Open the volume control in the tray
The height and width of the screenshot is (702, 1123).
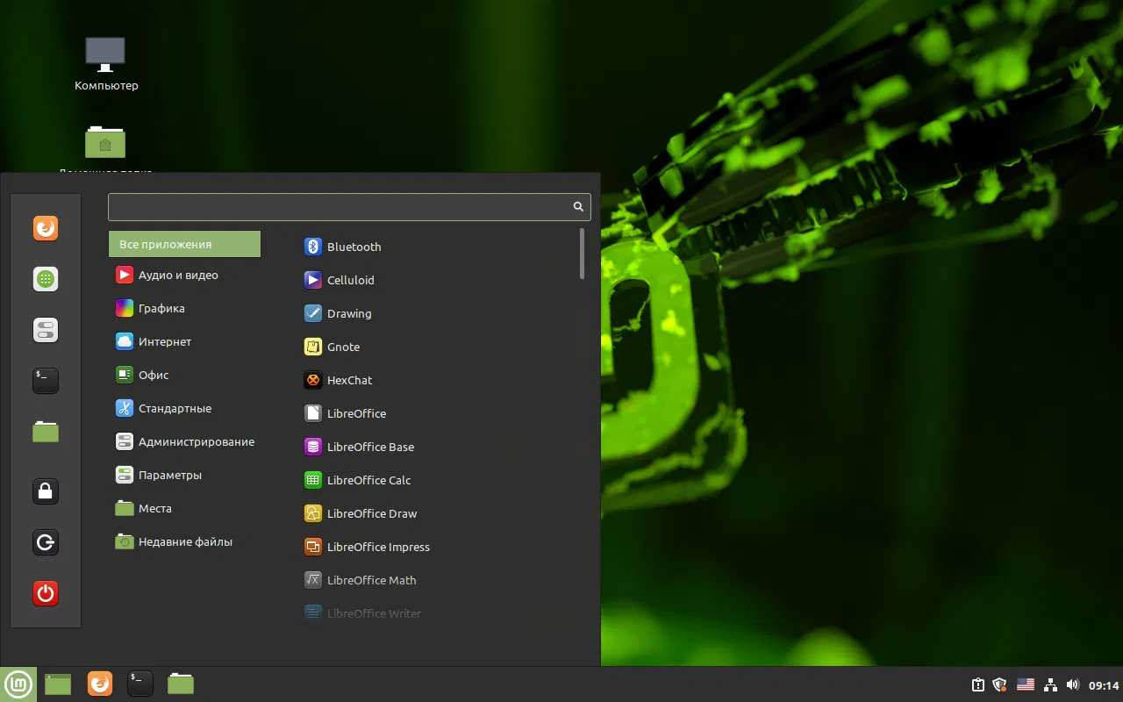pos(1072,684)
